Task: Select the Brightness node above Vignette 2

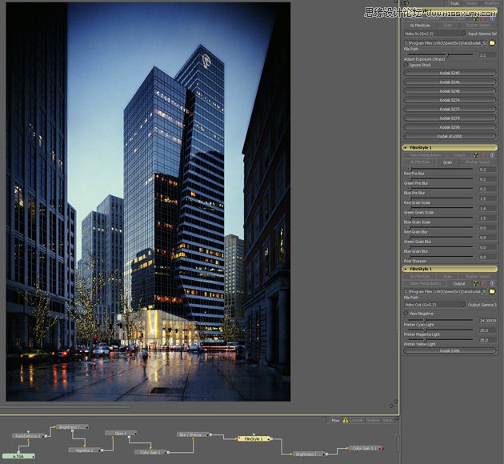Action: tap(72, 427)
